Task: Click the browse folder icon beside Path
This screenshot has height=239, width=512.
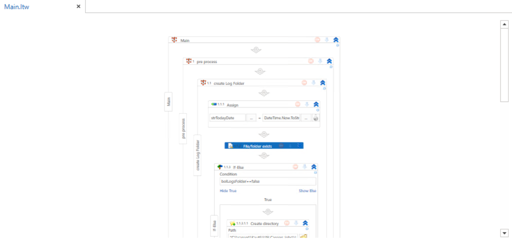Action: 303,236
